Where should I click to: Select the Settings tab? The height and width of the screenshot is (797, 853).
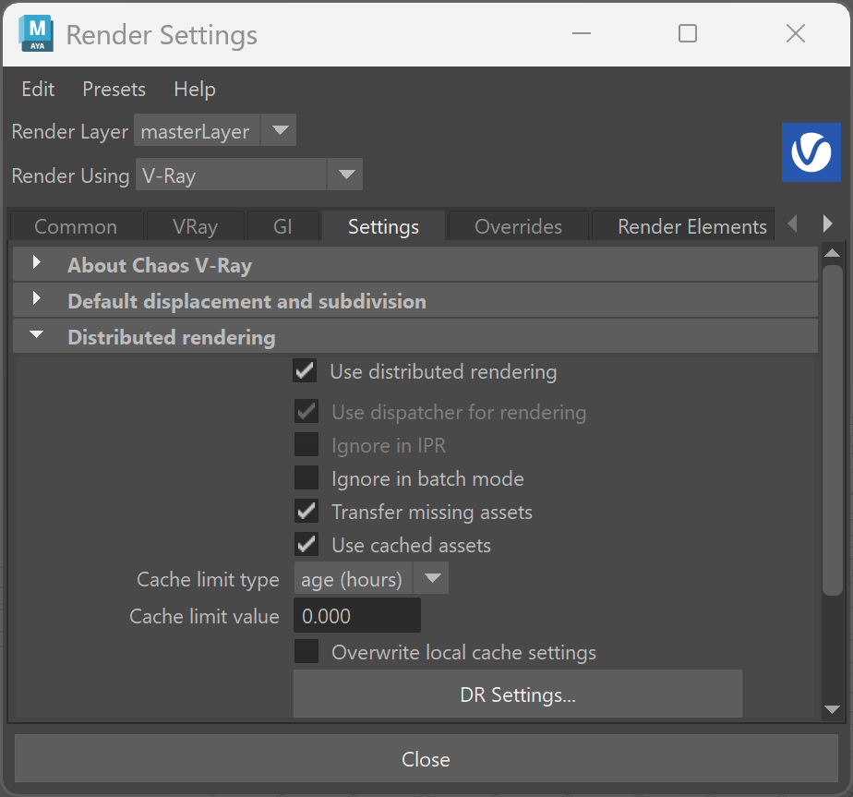point(383,226)
